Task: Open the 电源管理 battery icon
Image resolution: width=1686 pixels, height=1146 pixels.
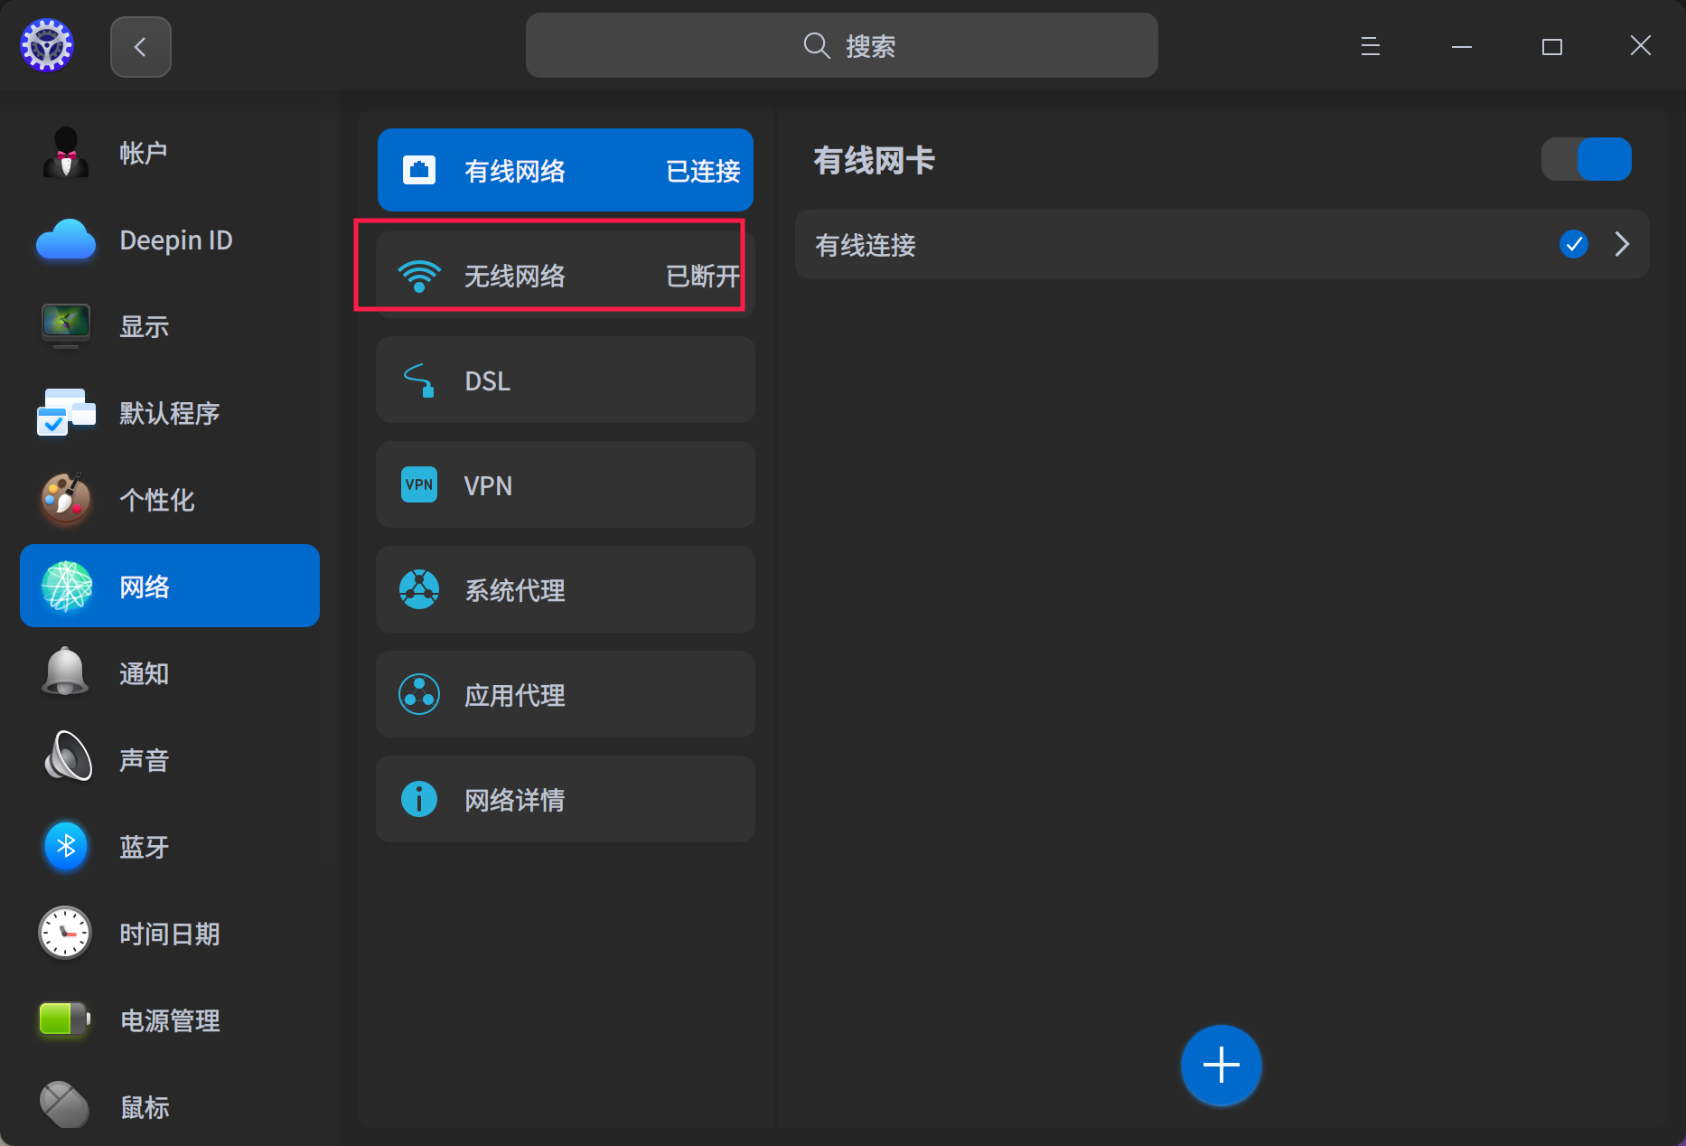Action: click(x=65, y=1019)
